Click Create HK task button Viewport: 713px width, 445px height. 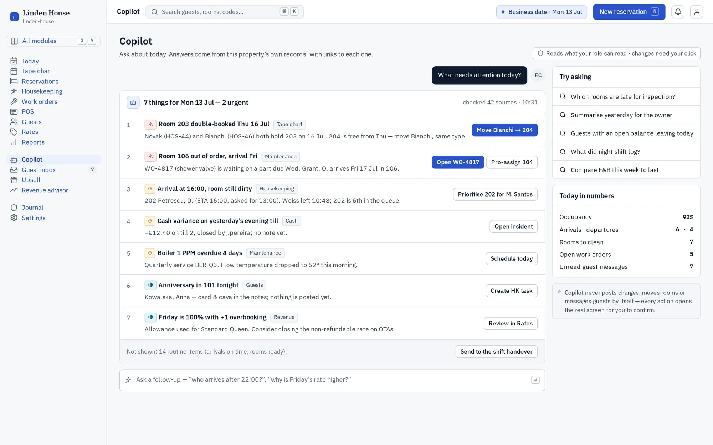[511, 291]
